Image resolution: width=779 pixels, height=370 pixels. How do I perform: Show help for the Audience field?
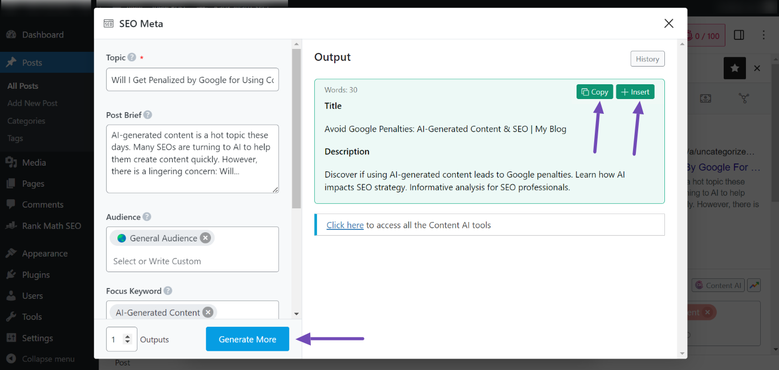click(147, 217)
